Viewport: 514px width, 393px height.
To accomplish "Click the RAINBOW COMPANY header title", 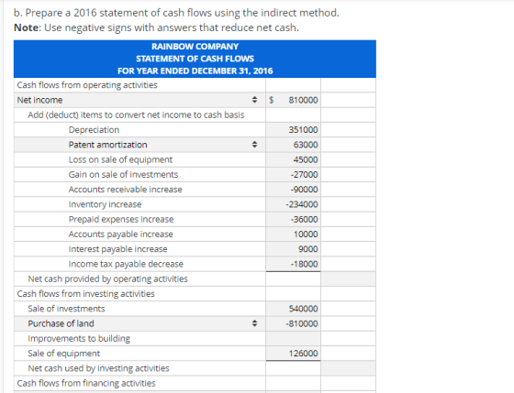I will pyautogui.click(x=195, y=47).
